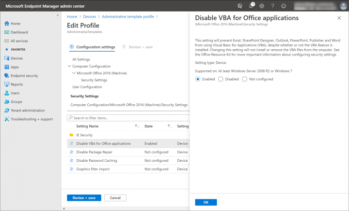Click the horizontal scrollbar left arrow
The width and height of the screenshot is (349, 211).
(x=64, y=209)
